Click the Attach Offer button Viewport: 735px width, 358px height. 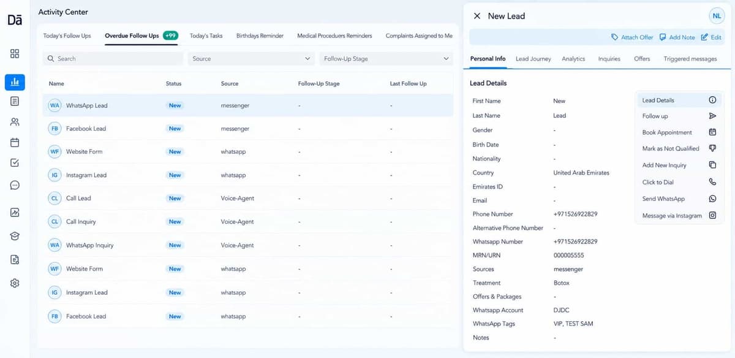(632, 37)
